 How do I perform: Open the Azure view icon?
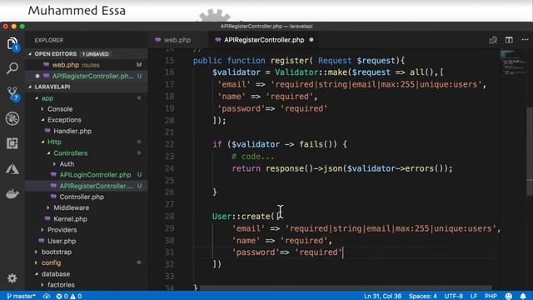point(12,168)
